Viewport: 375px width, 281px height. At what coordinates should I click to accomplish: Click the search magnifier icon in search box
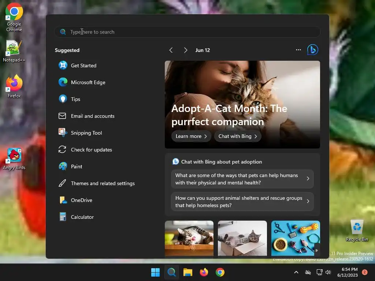[63, 32]
